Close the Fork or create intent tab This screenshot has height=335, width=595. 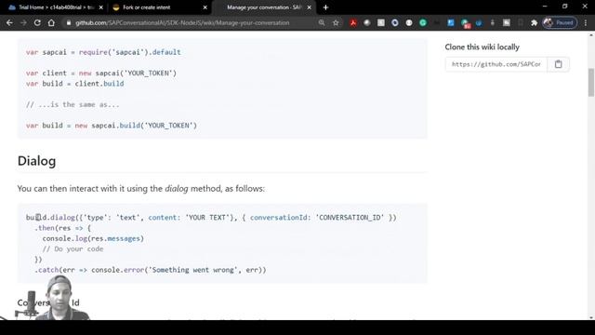205,7
